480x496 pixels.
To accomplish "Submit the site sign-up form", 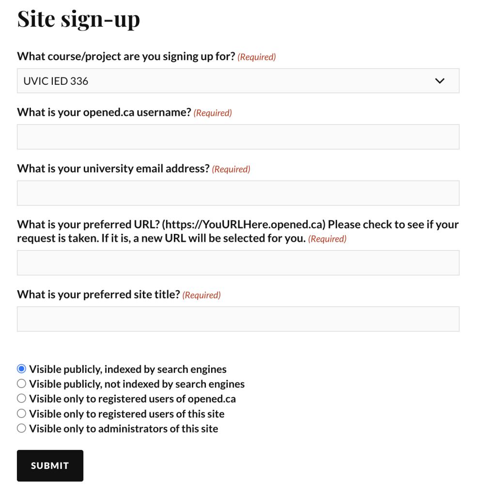I will (50, 465).
